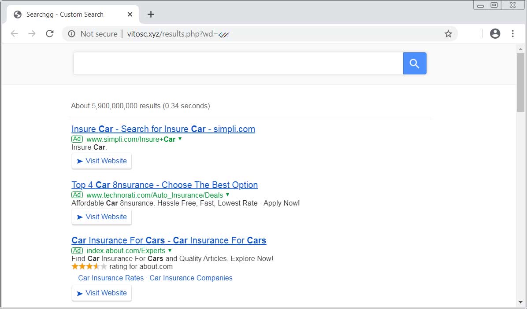Open the browser profile avatar

click(x=495, y=33)
